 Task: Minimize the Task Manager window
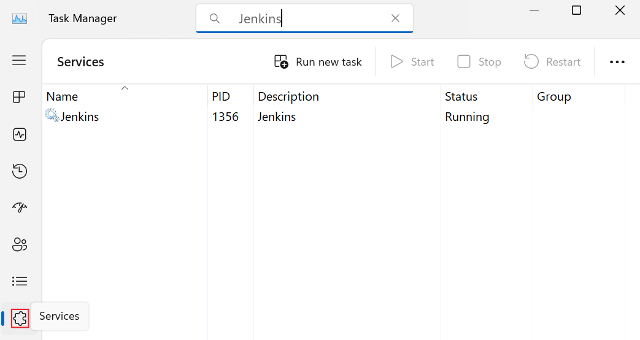point(534,10)
